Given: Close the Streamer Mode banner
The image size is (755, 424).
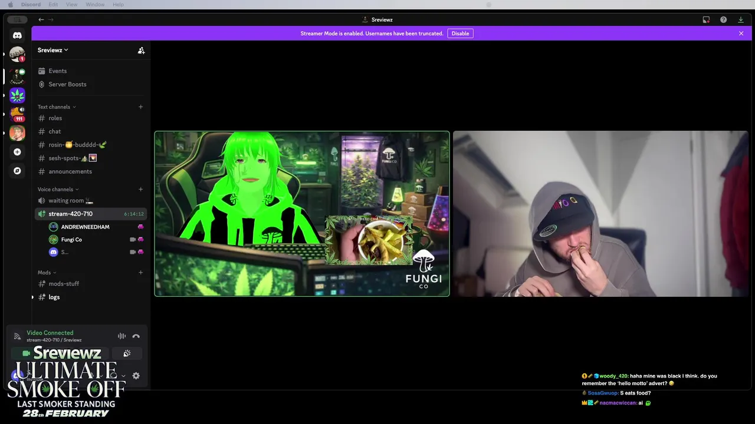Looking at the screenshot, I should click(x=741, y=34).
